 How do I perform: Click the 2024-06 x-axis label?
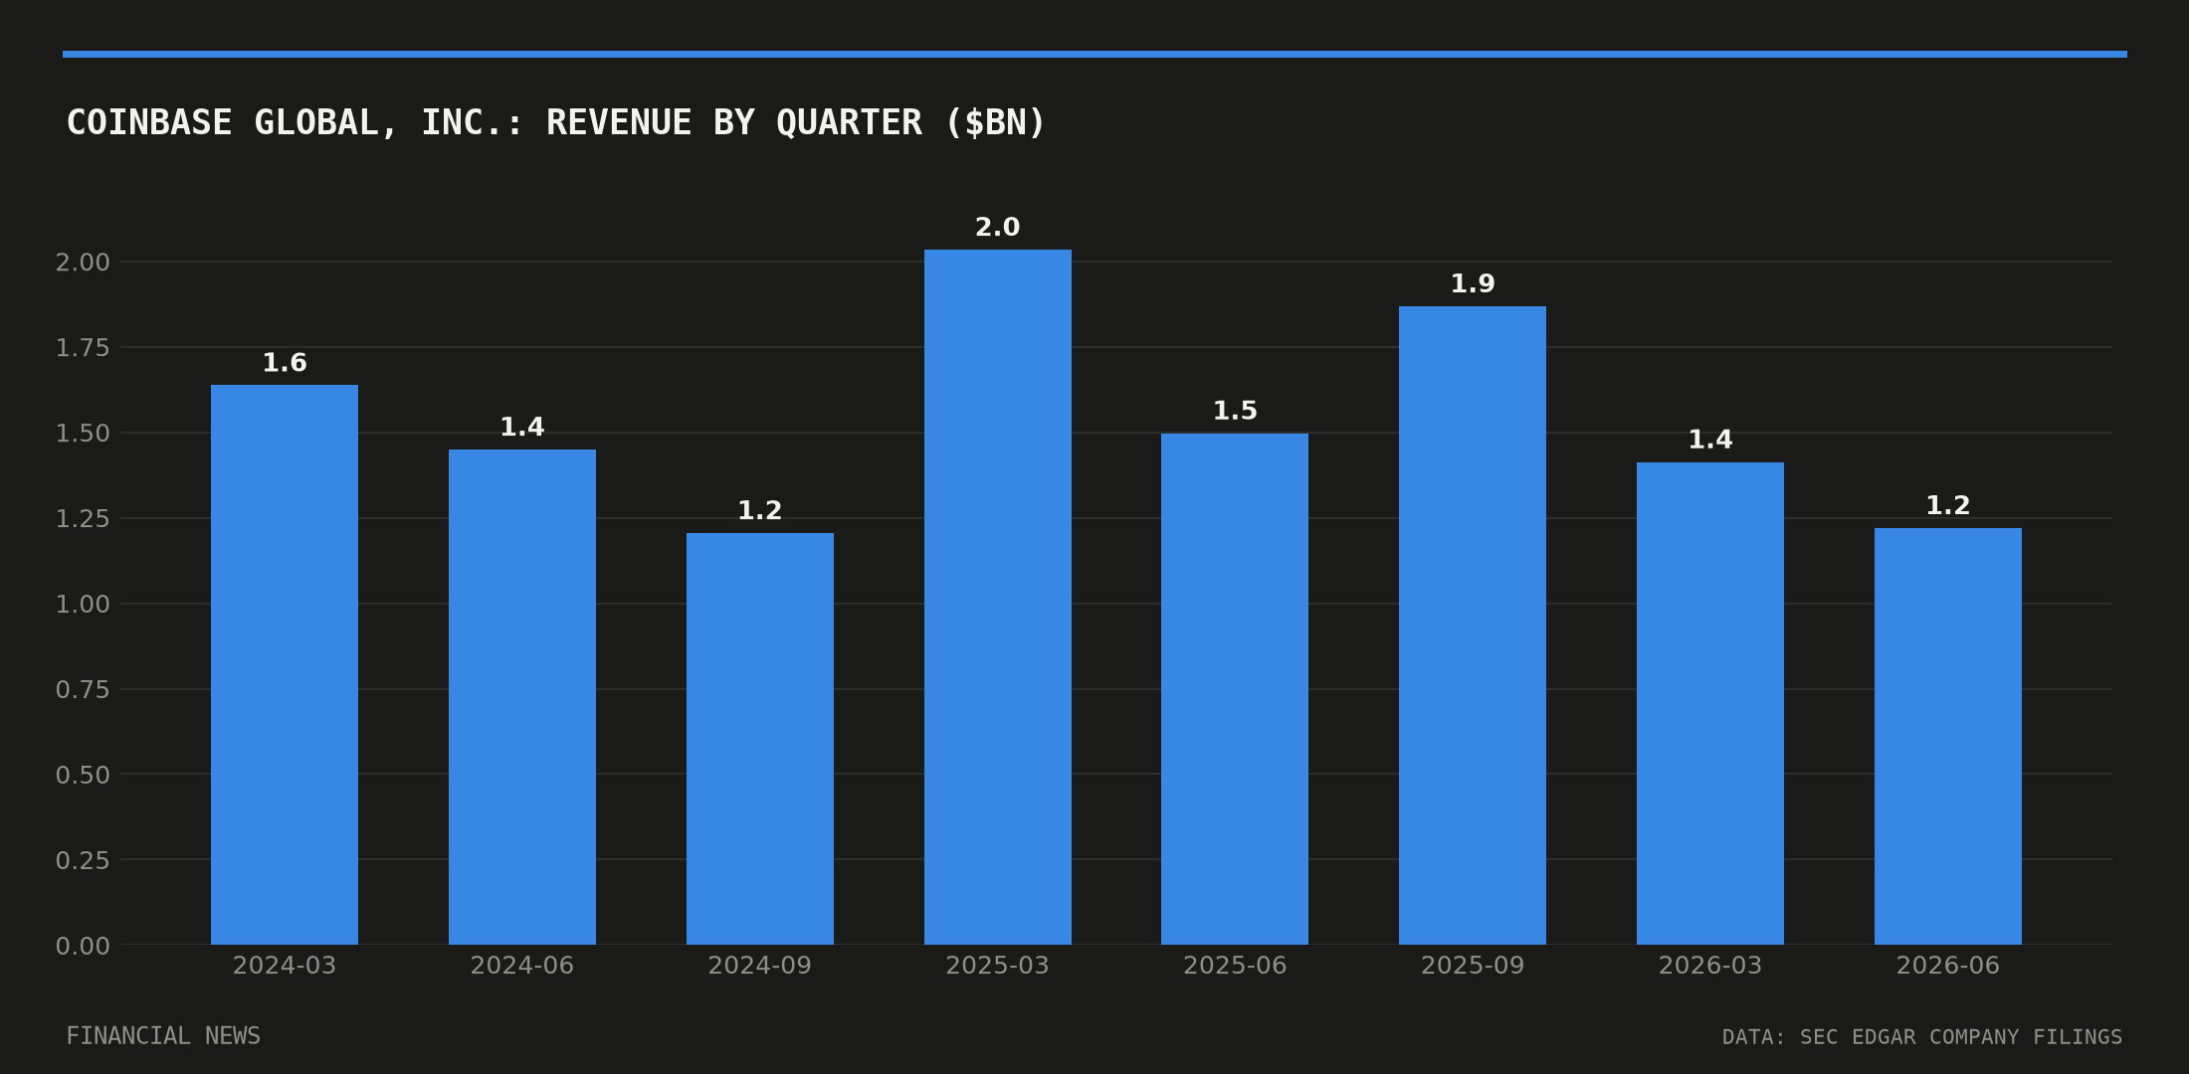[522, 966]
